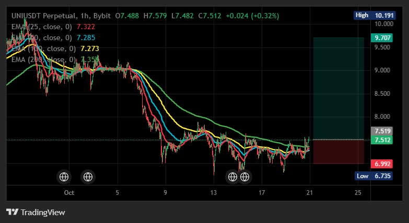Click the red loss zone of the long position
The height and width of the screenshot is (223, 409).
[338, 152]
